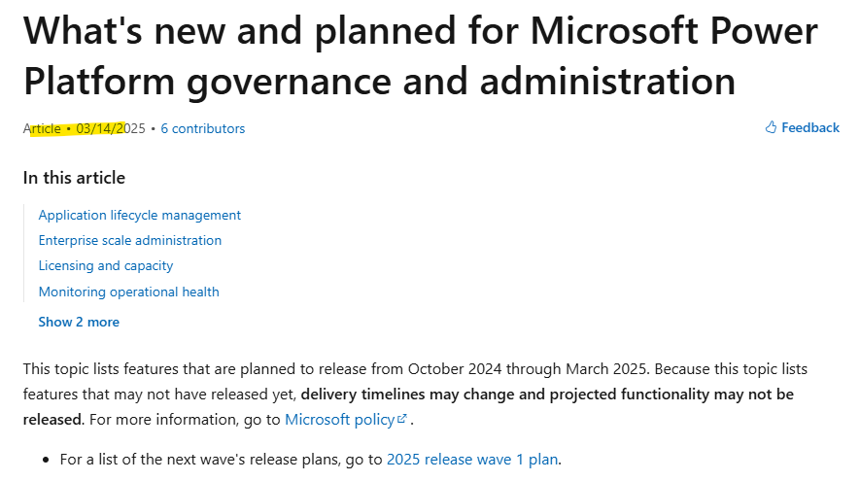860x481 pixels.
Task: Click the thumbs-up Feedback icon
Action: pos(771,127)
